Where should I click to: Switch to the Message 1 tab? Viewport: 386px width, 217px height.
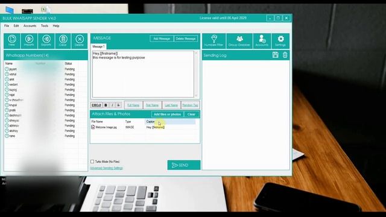tap(98, 46)
